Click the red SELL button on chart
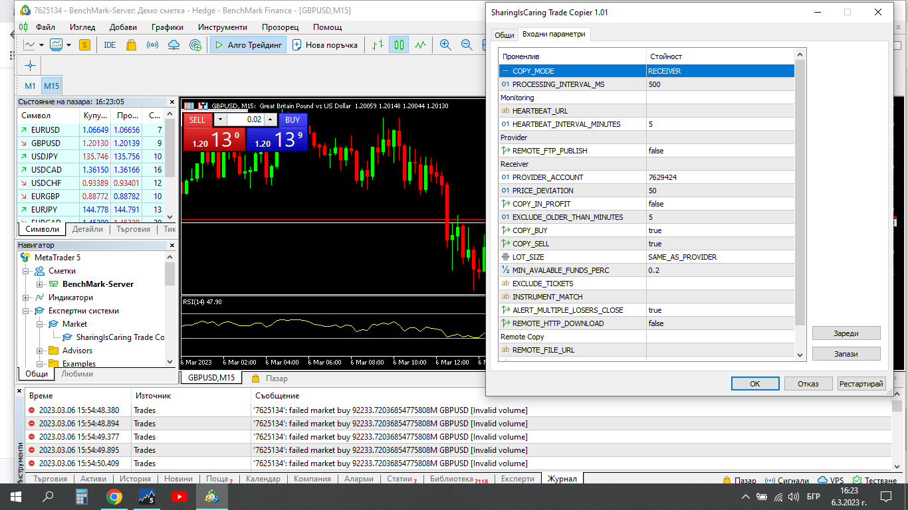Image resolution: width=908 pixels, height=510 pixels. coord(197,120)
